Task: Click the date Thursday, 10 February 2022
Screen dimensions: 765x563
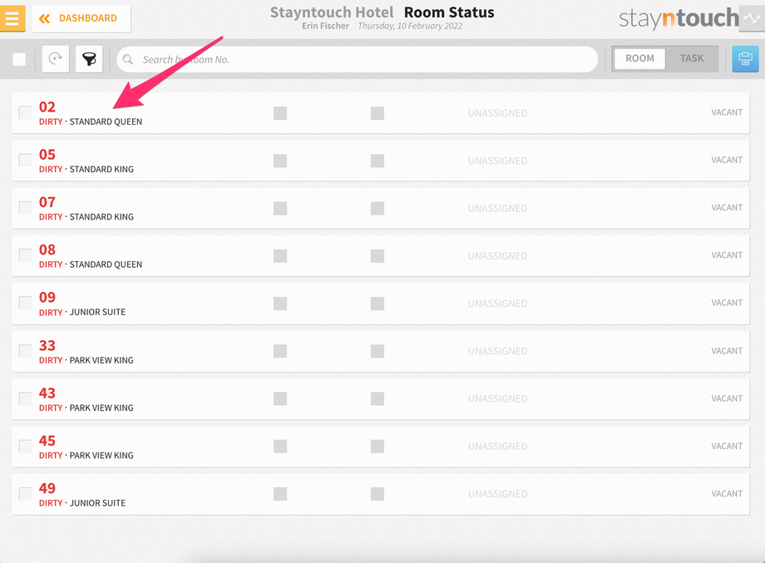Action: point(410,27)
